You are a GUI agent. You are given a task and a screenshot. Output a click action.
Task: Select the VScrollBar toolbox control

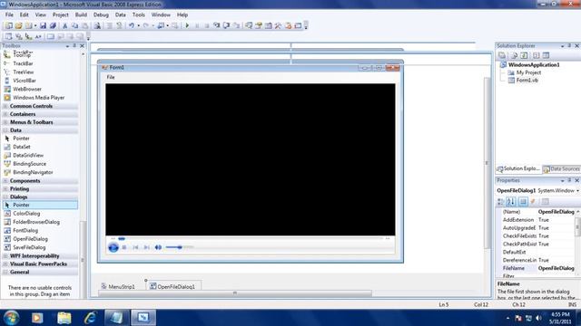click(25, 81)
